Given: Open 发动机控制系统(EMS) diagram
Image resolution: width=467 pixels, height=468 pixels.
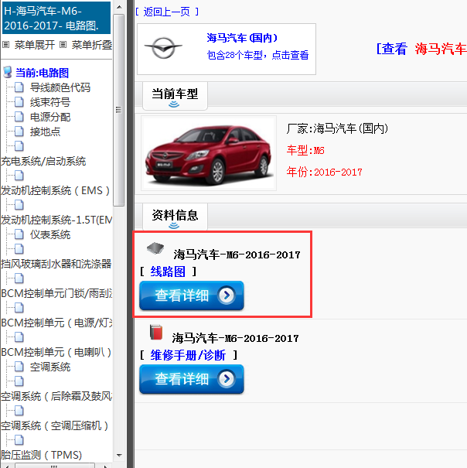Looking at the screenshot, I should pos(55,190).
